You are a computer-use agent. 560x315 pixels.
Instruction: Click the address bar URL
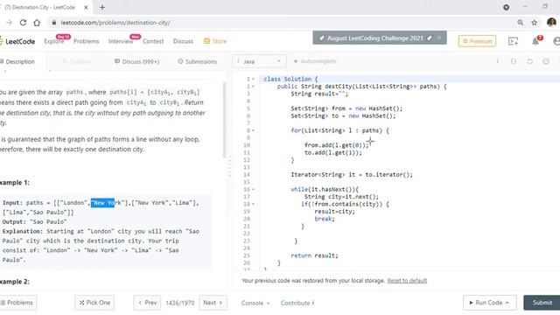tap(115, 23)
